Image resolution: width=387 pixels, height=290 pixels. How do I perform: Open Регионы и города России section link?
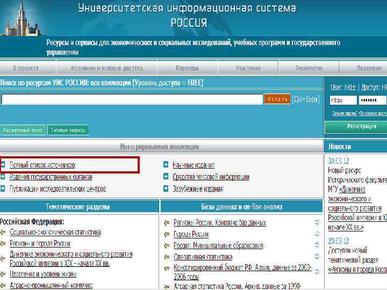tap(40, 244)
